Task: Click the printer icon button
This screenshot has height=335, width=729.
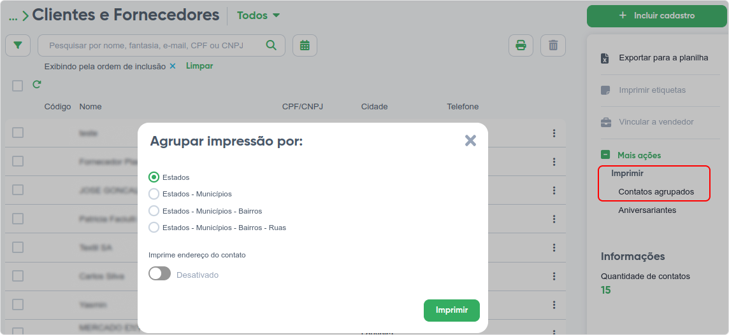Action: (x=521, y=46)
